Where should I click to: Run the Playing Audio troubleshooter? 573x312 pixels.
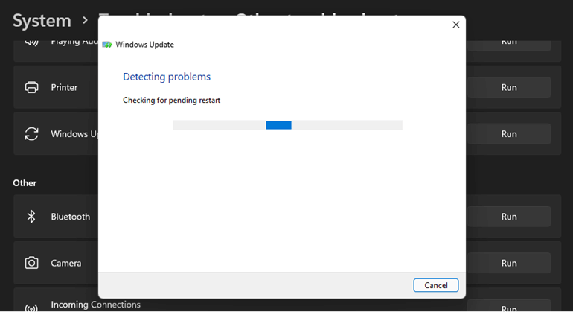[509, 44]
